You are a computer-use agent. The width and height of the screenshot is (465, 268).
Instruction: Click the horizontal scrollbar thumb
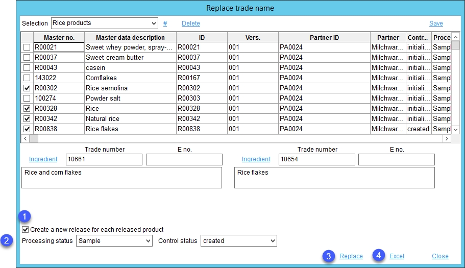[x=34, y=138]
